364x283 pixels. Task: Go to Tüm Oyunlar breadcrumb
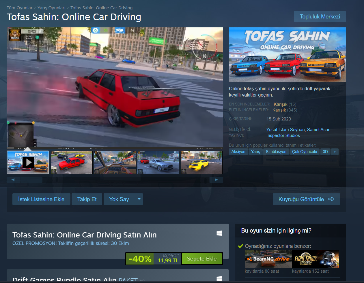tap(20, 8)
